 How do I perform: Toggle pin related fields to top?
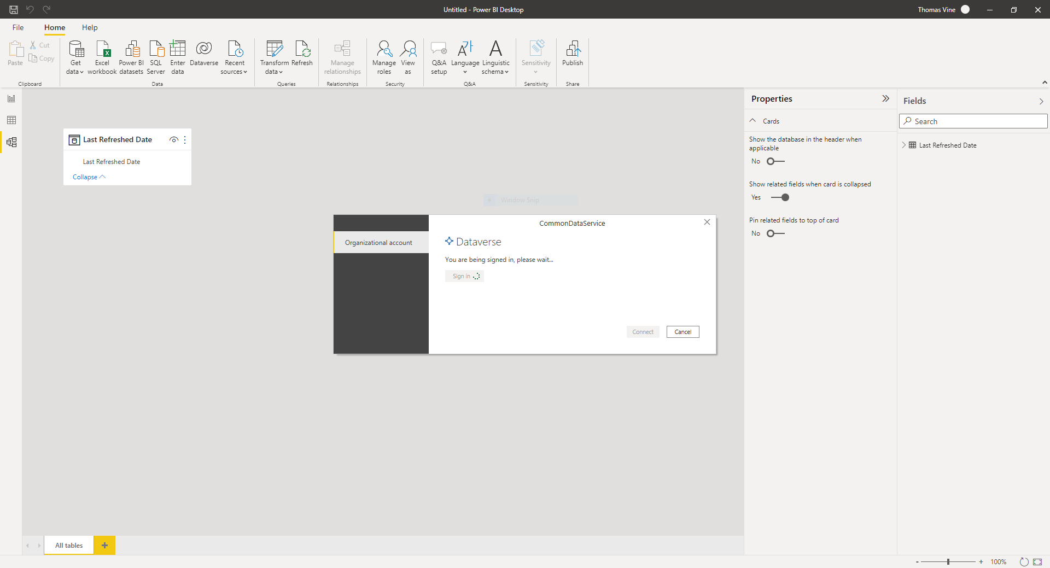click(x=775, y=233)
